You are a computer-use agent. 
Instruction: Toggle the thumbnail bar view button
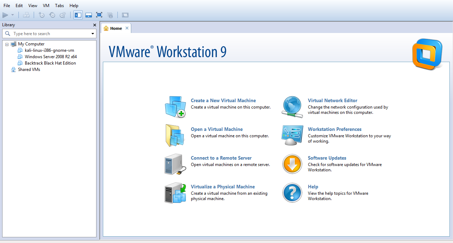(x=89, y=15)
